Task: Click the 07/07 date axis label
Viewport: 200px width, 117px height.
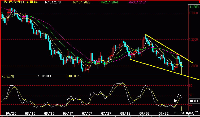Action: pos(87,113)
